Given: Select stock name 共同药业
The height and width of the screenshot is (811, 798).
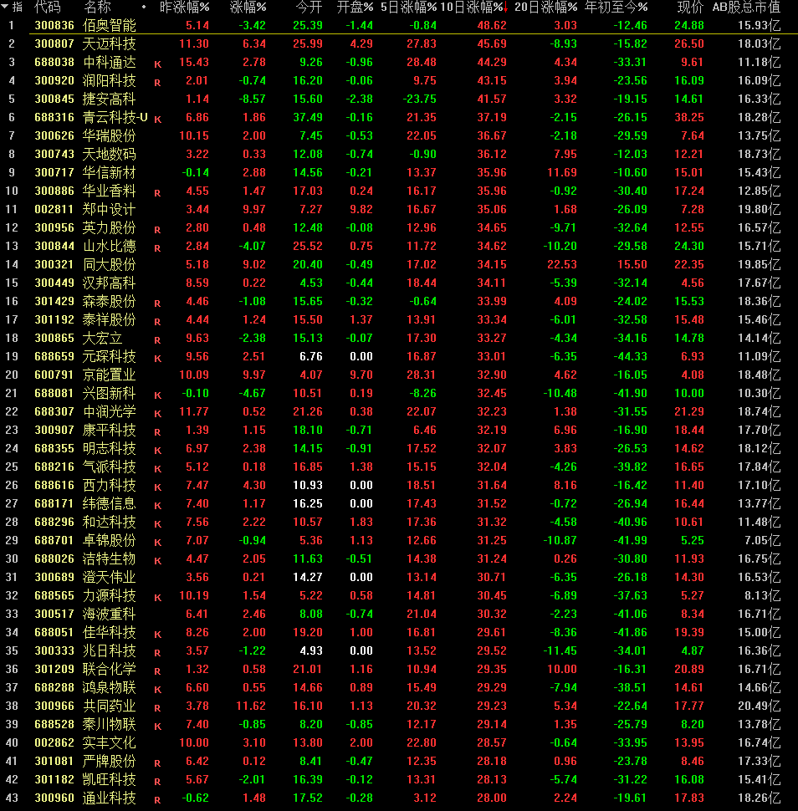Looking at the screenshot, I should pos(110,706).
